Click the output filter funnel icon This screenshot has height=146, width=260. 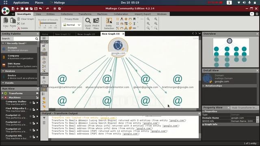[x=44, y=118]
